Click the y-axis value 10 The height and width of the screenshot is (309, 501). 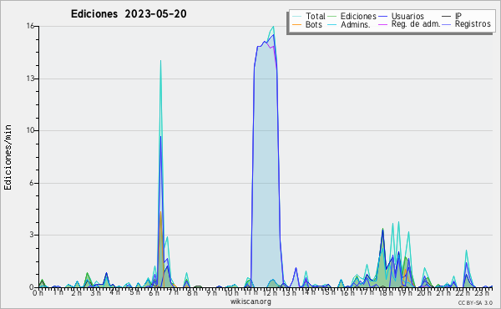(30, 130)
